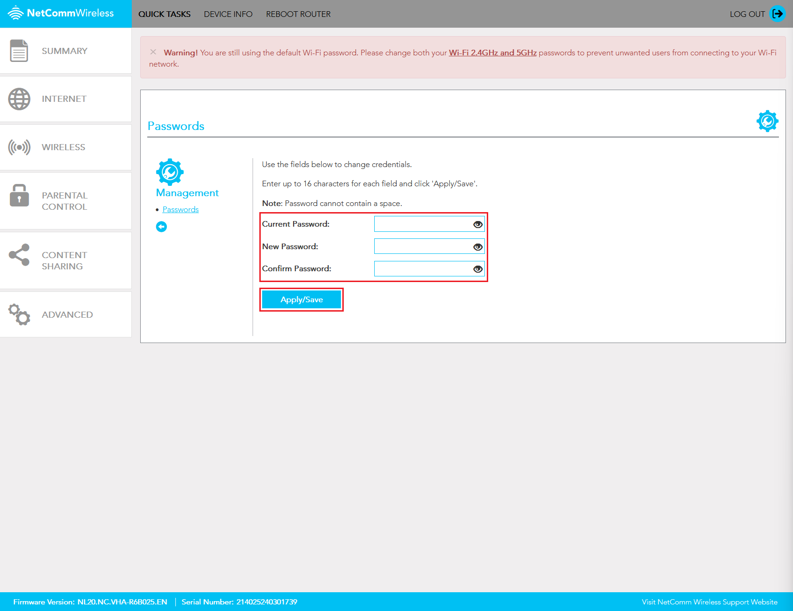Open the settings gear above Passwords panel
This screenshot has width=793, height=611.
click(767, 121)
